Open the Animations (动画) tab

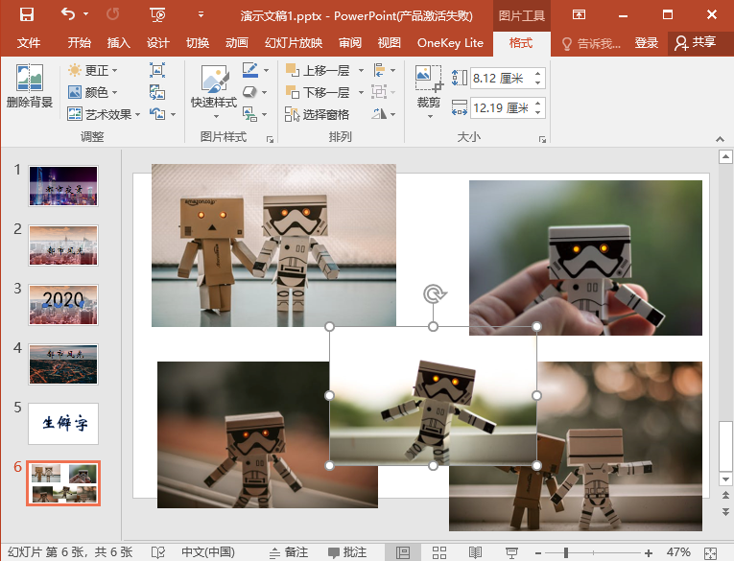(x=236, y=43)
